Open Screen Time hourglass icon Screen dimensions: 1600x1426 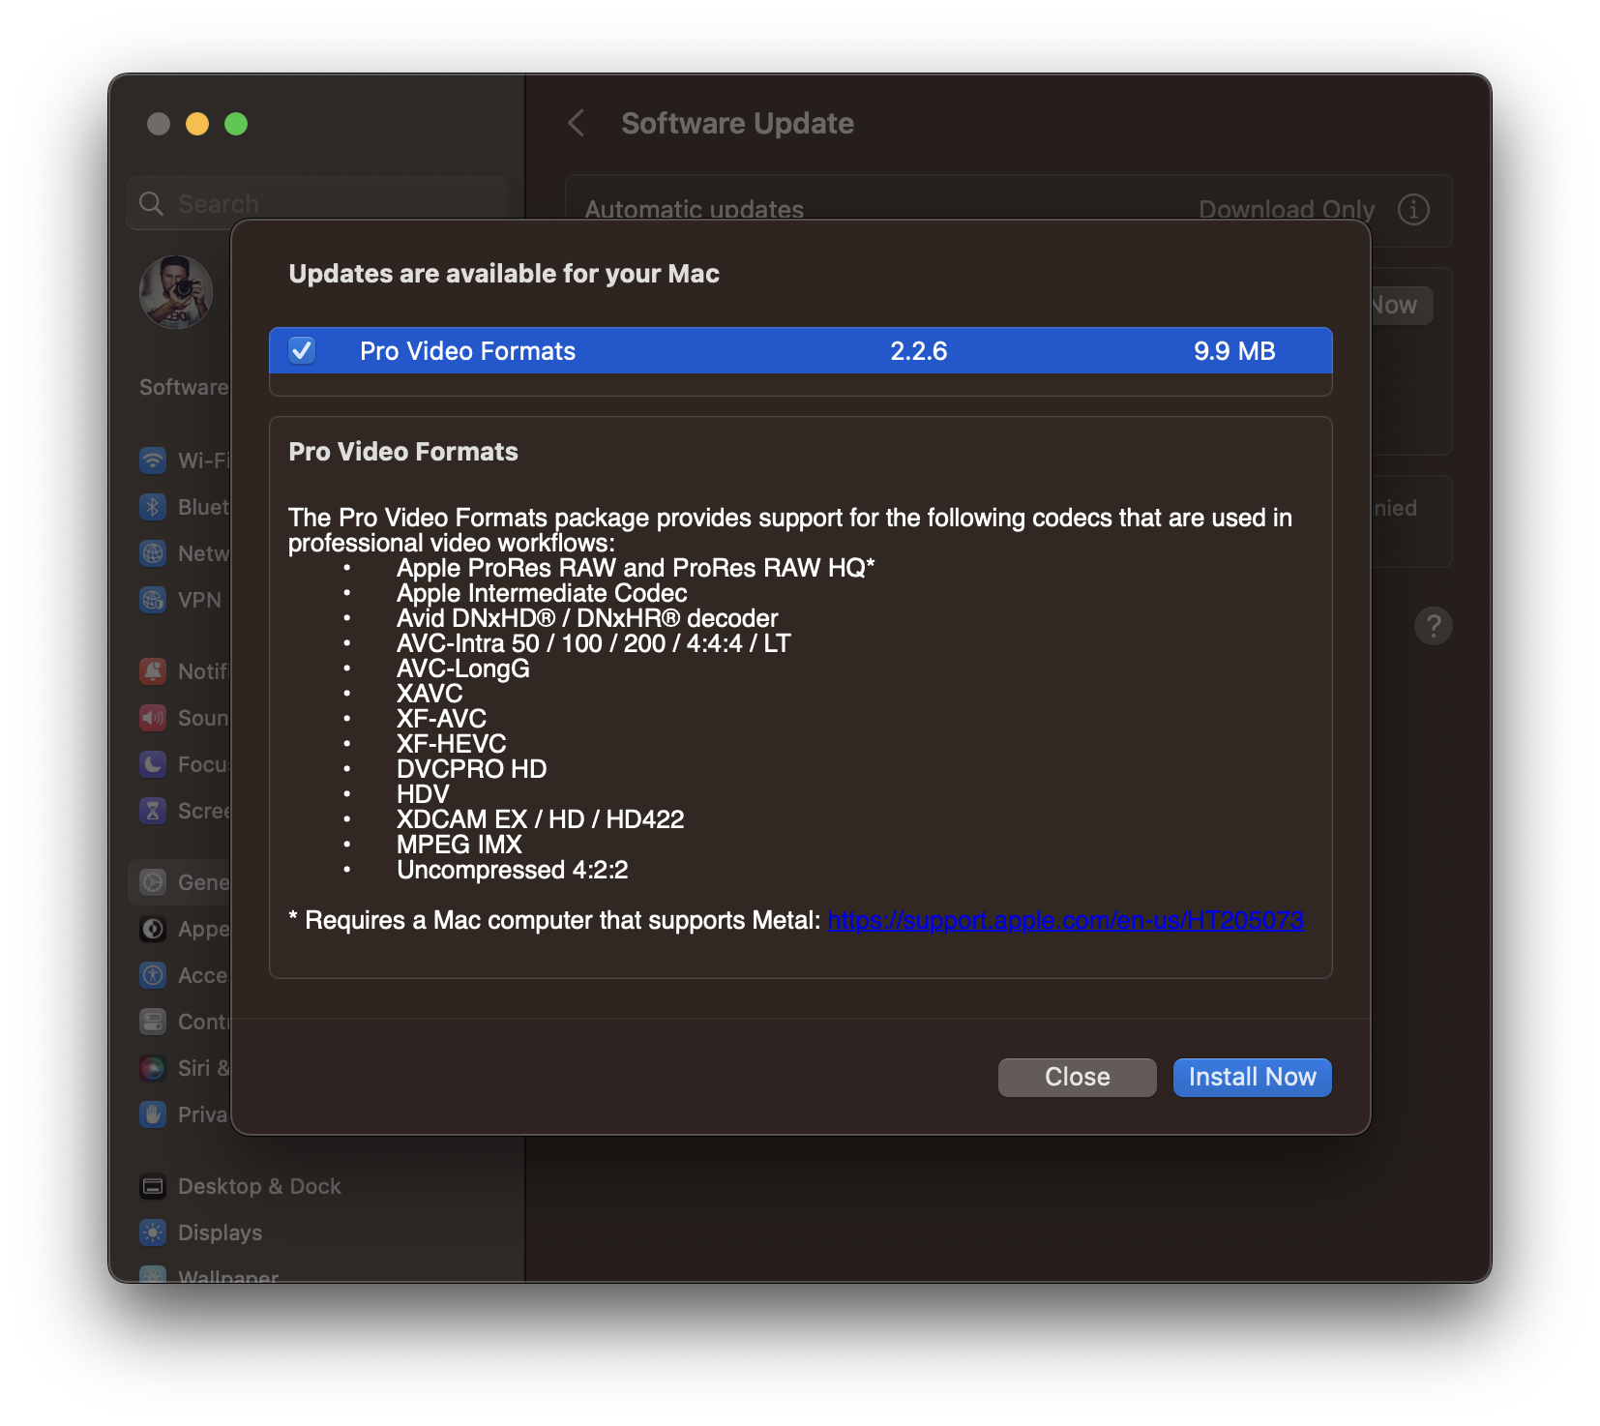pos(153,811)
